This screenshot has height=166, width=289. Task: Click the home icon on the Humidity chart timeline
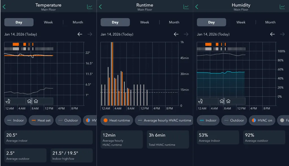[222, 101]
